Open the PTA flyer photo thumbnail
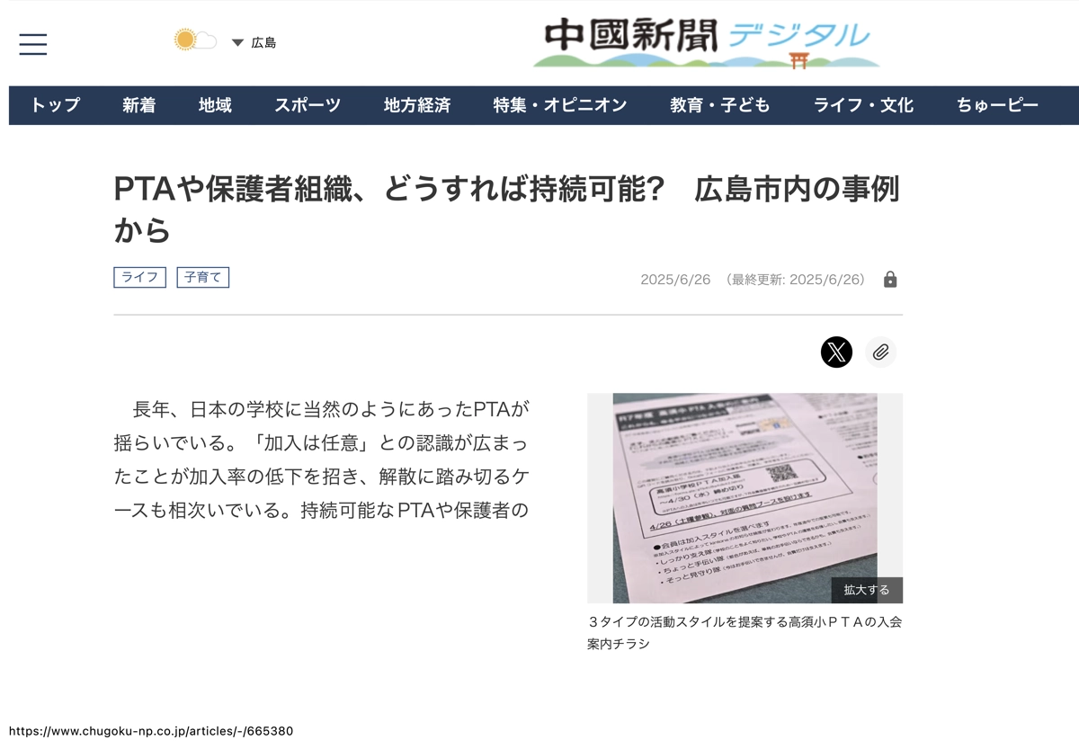The image size is (1079, 749). [745, 497]
